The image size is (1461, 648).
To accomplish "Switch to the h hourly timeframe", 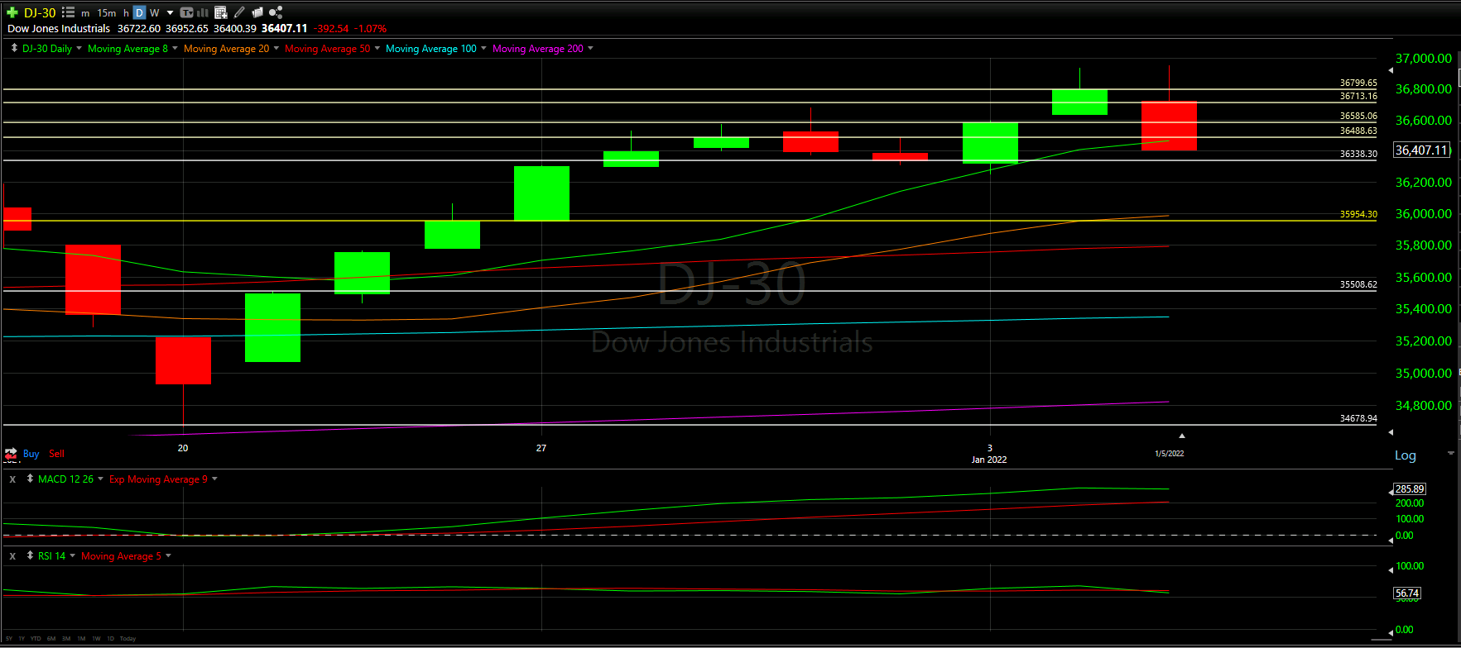I will click(x=126, y=13).
